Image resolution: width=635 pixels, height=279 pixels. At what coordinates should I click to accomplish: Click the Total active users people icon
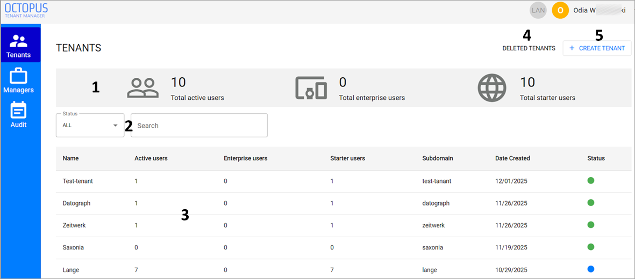click(143, 88)
